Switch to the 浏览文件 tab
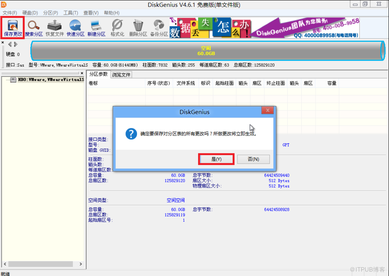 (x=121, y=74)
